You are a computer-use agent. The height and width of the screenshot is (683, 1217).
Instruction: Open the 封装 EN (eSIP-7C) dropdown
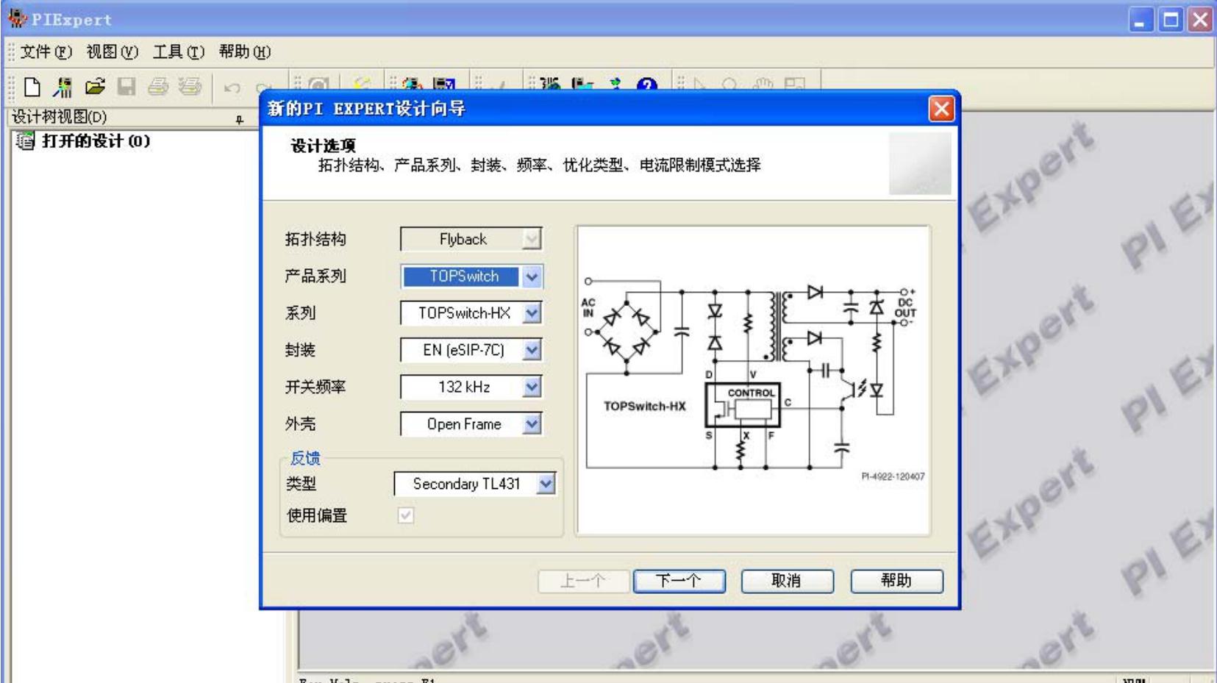(532, 351)
